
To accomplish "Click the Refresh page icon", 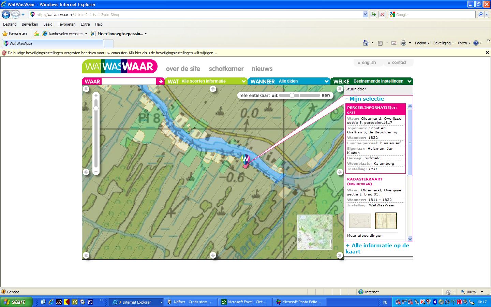I will (373, 14).
